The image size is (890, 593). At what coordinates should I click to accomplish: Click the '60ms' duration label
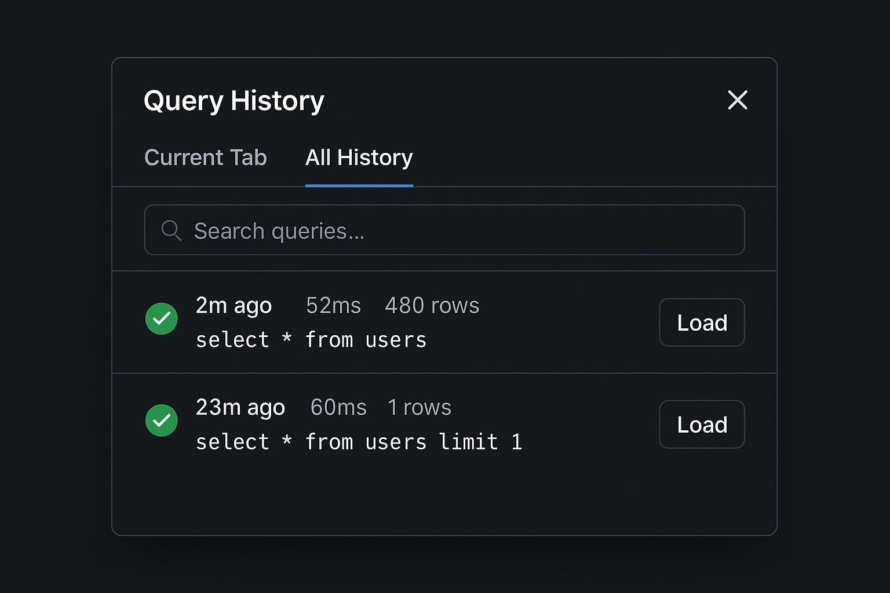coord(338,407)
